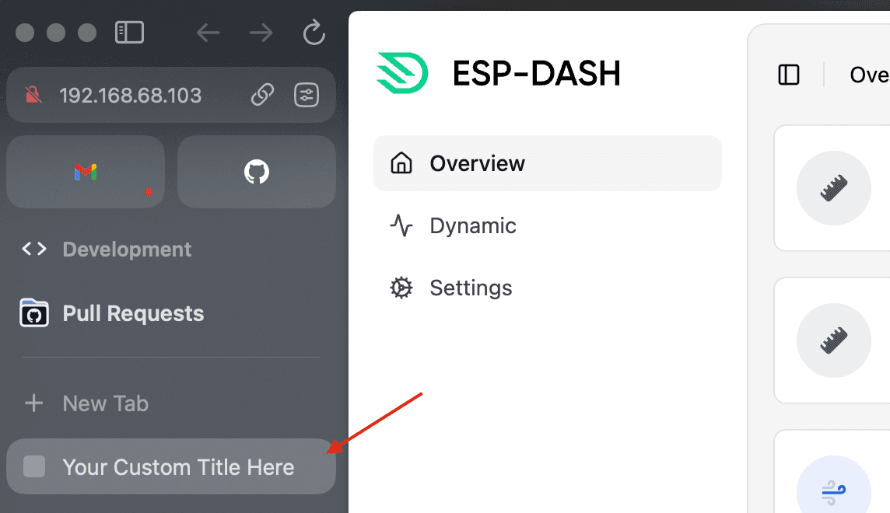Open the pinned Gmail tab
Image resolution: width=890 pixels, height=513 pixels.
pyautogui.click(x=86, y=171)
